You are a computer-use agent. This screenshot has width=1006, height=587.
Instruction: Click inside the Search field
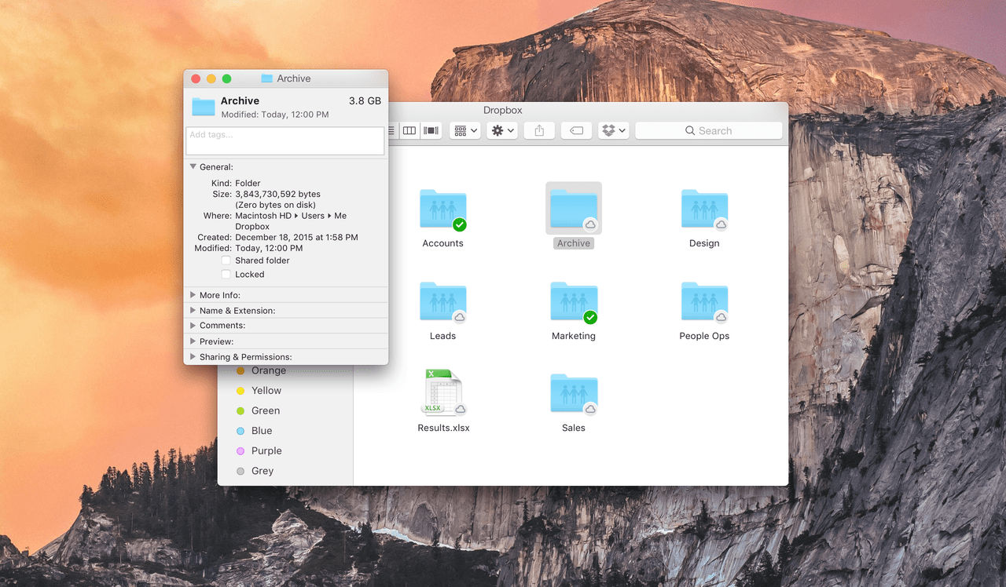pyautogui.click(x=707, y=130)
